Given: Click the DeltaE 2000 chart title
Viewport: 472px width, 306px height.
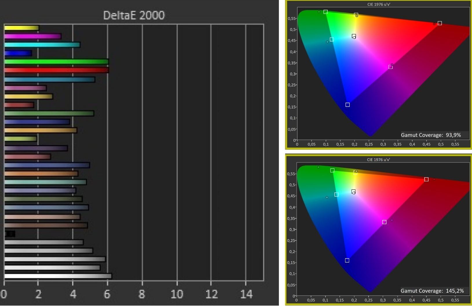Looking at the screenshot, I should click(x=134, y=15).
